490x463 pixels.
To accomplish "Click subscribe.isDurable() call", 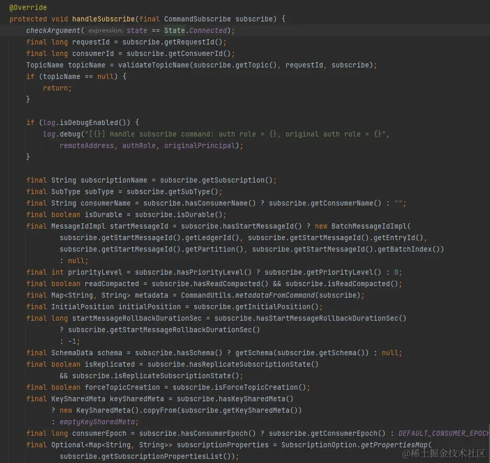I will [178, 215].
